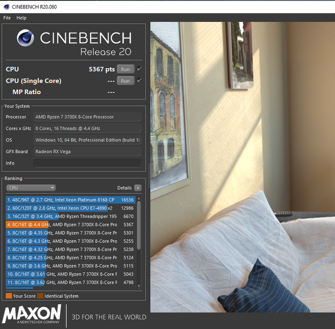Screen dimensions: 335x329
Task: Click the Identical System brown legend swatch
Action: (x=40, y=296)
